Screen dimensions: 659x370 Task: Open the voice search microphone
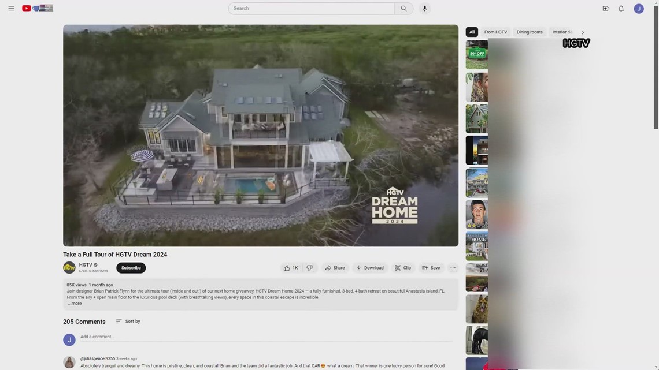424,8
